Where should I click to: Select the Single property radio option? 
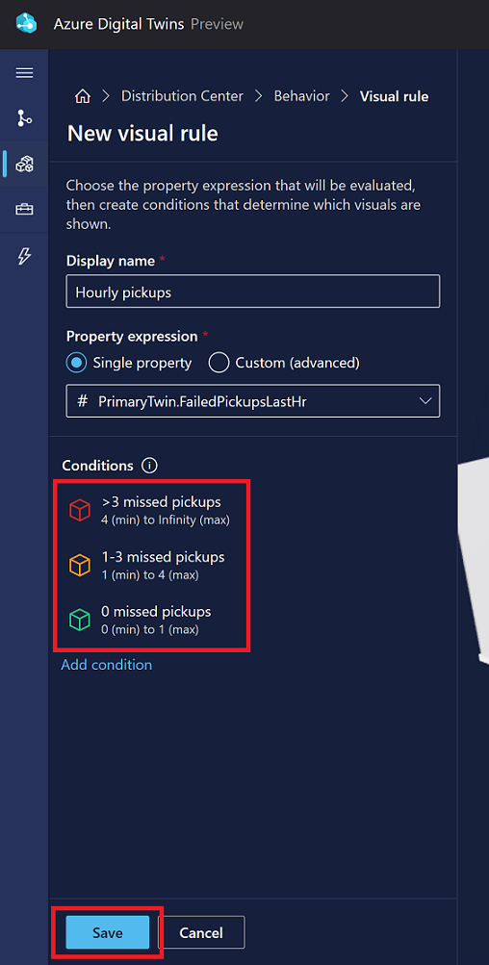(129, 363)
